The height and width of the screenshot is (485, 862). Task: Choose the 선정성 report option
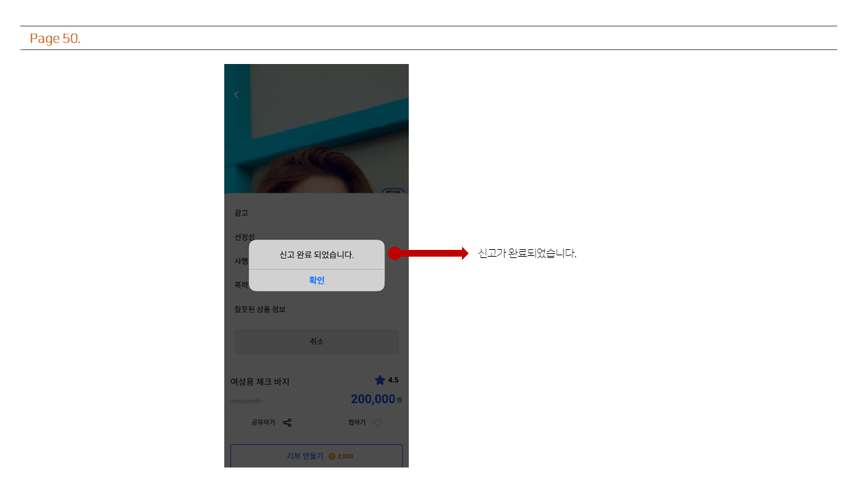coord(244,237)
